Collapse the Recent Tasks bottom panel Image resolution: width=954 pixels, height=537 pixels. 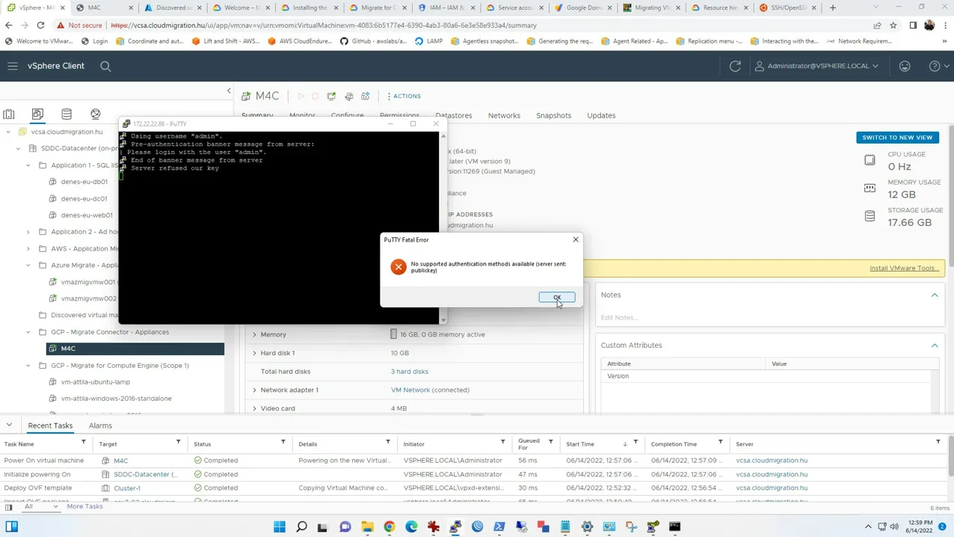pos(9,426)
